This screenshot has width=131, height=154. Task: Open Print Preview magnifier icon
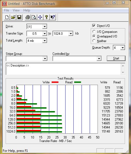coord(34,17)
